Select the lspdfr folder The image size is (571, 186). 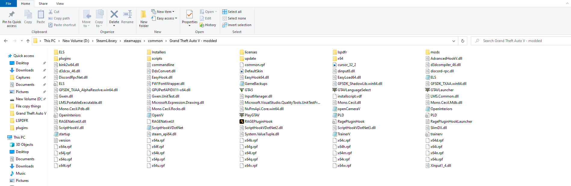click(x=339, y=52)
